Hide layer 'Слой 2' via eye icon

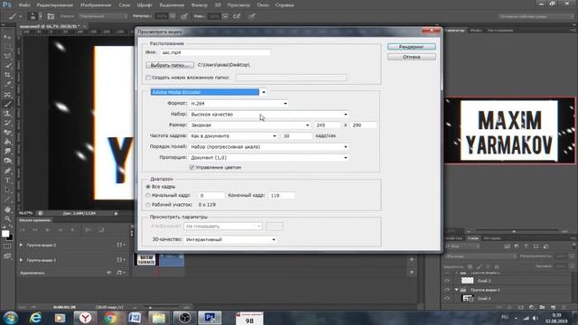[447, 281]
